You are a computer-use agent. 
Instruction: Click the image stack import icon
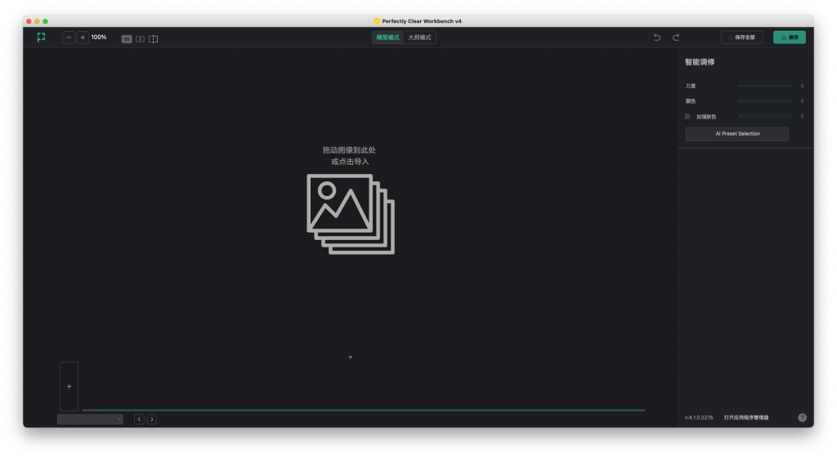(x=351, y=214)
